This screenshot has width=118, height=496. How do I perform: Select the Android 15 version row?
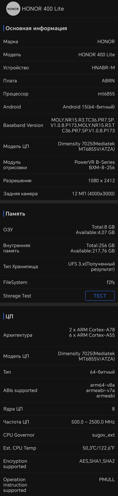[x=59, y=107]
